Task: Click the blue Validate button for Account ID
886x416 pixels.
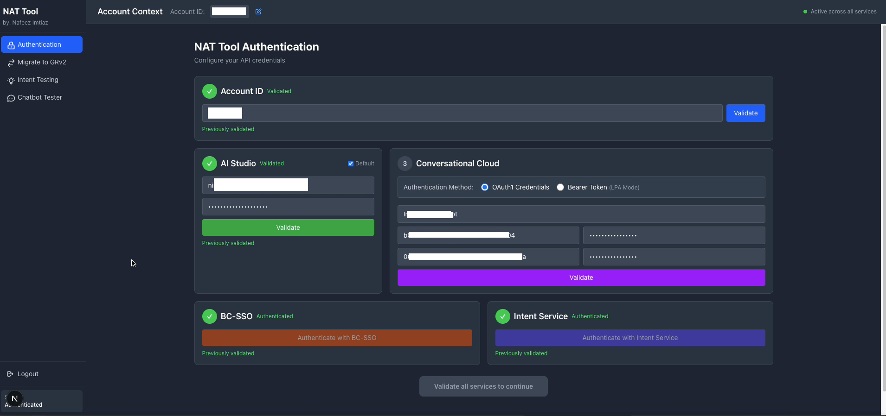Action: (x=746, y=113)
